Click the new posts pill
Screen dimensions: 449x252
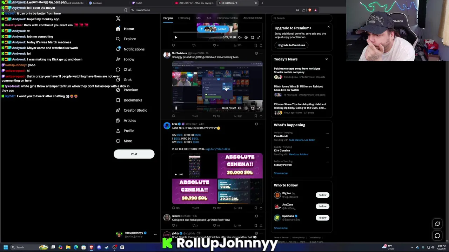(213, 29)
